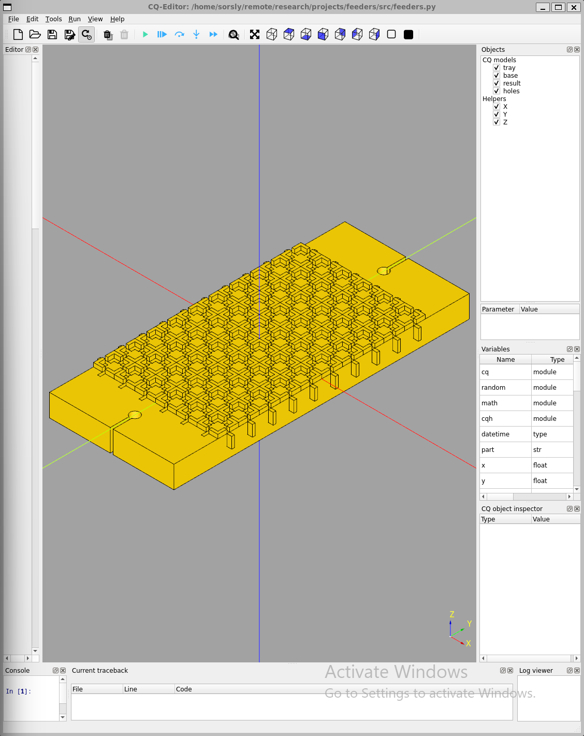This screenshot has width=584, height=736.
Task: Enable wireframe display mode
Action: pyautogui.click(x=391, y=35)
